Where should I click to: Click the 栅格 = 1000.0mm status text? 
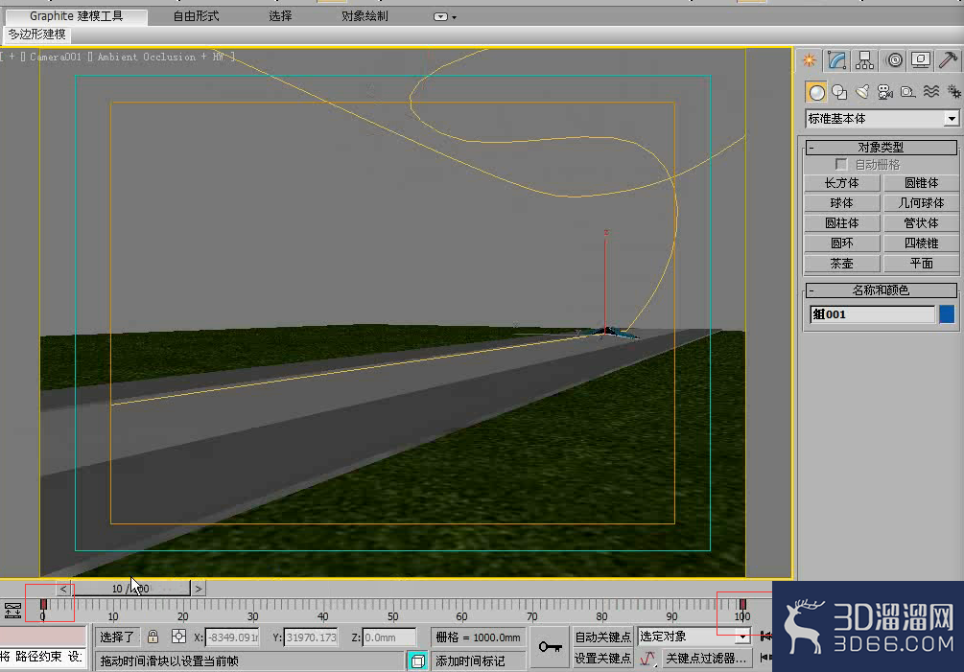[479, 637]
